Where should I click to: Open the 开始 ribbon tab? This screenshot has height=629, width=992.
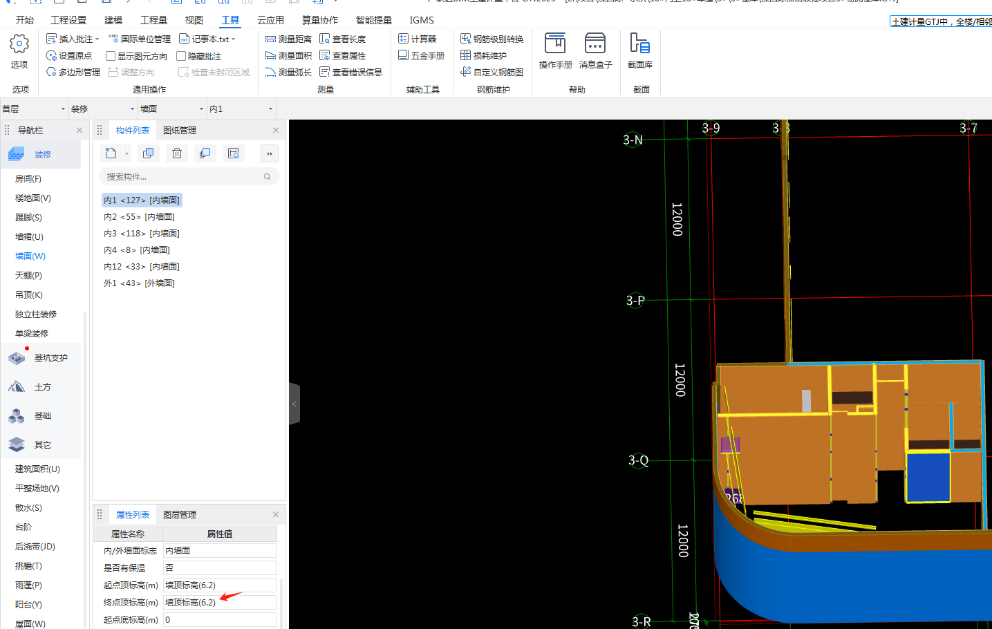25,20
